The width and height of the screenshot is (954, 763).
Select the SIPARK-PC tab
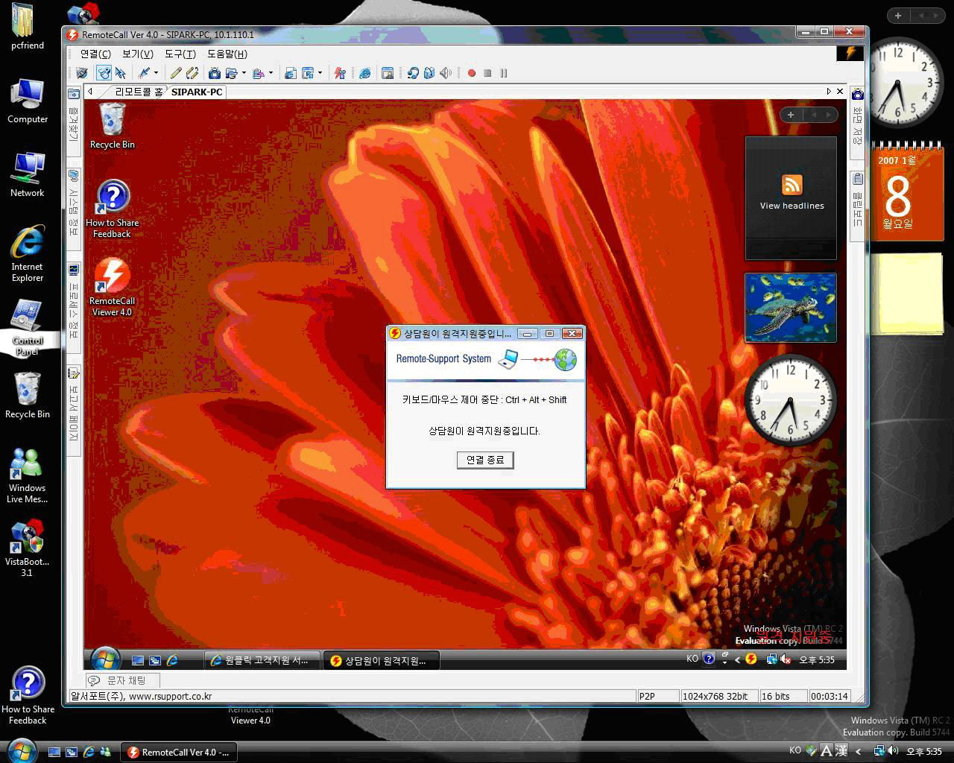pos(197,92)
